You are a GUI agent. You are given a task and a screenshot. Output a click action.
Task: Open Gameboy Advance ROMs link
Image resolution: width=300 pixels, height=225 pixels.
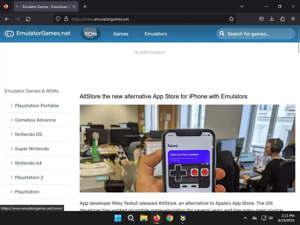pyautogui.click(x=35, y=120)
